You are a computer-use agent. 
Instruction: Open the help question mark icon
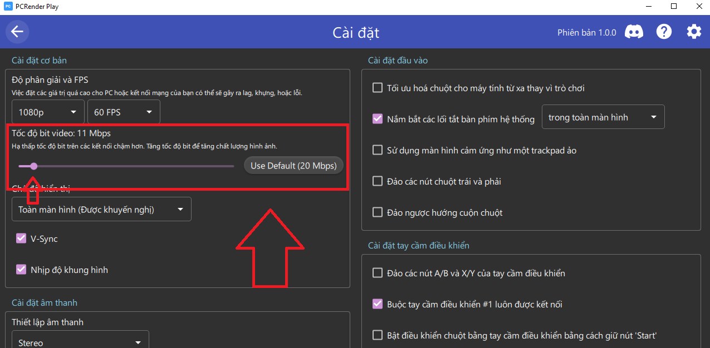point(664,32)
